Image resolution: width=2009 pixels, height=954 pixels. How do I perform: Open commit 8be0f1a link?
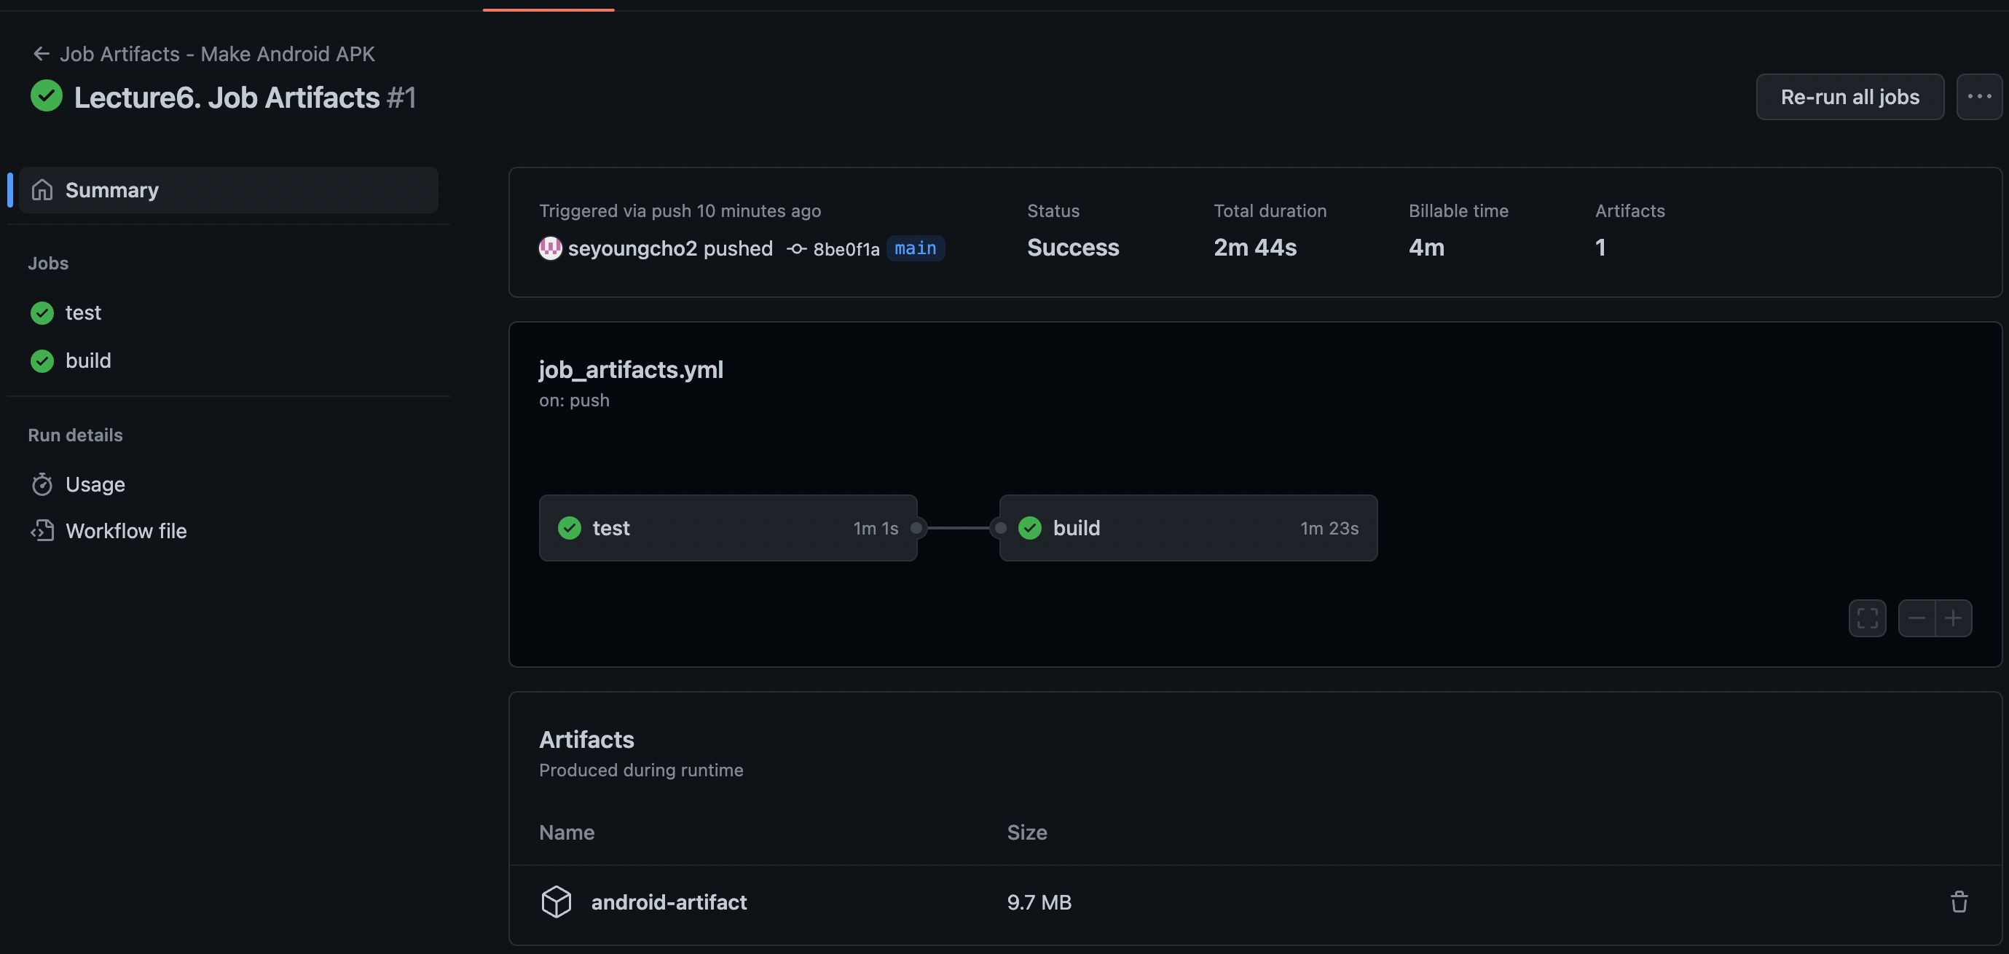tap(846, 248)
